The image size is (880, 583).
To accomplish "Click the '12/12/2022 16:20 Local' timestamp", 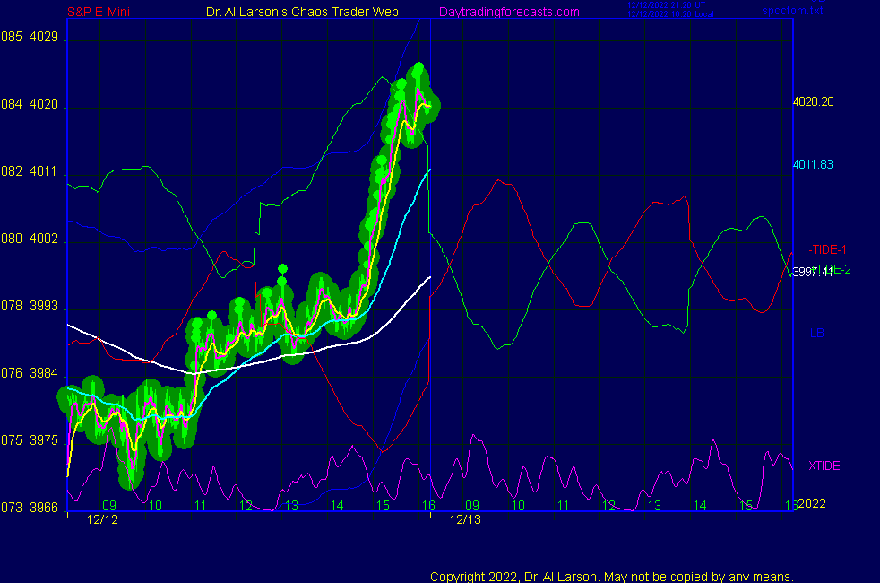I will tap(670, 14).
